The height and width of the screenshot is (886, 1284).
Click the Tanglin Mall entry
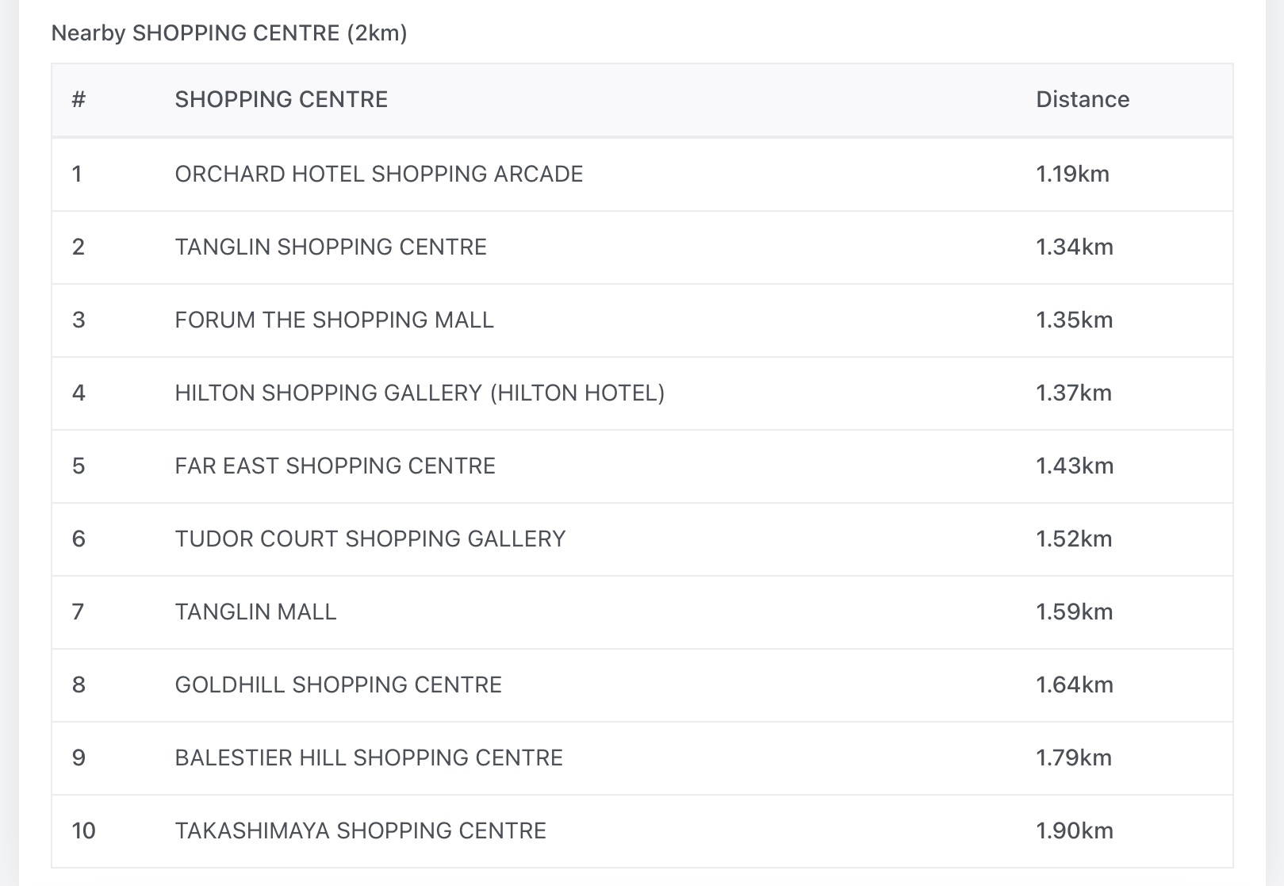tap(255, 612)
